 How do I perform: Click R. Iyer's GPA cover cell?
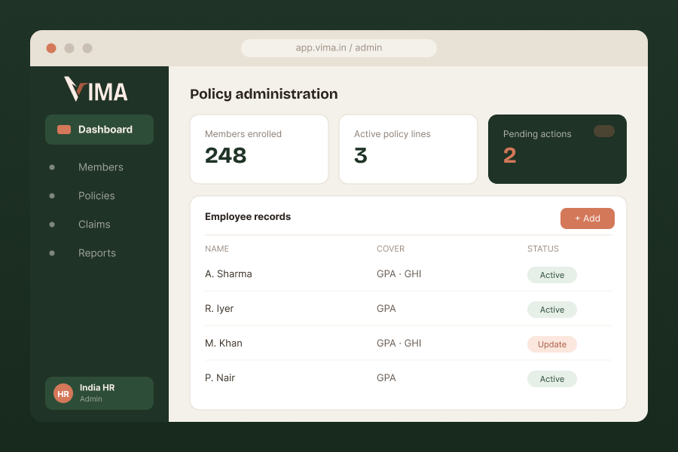click(386, 308)
